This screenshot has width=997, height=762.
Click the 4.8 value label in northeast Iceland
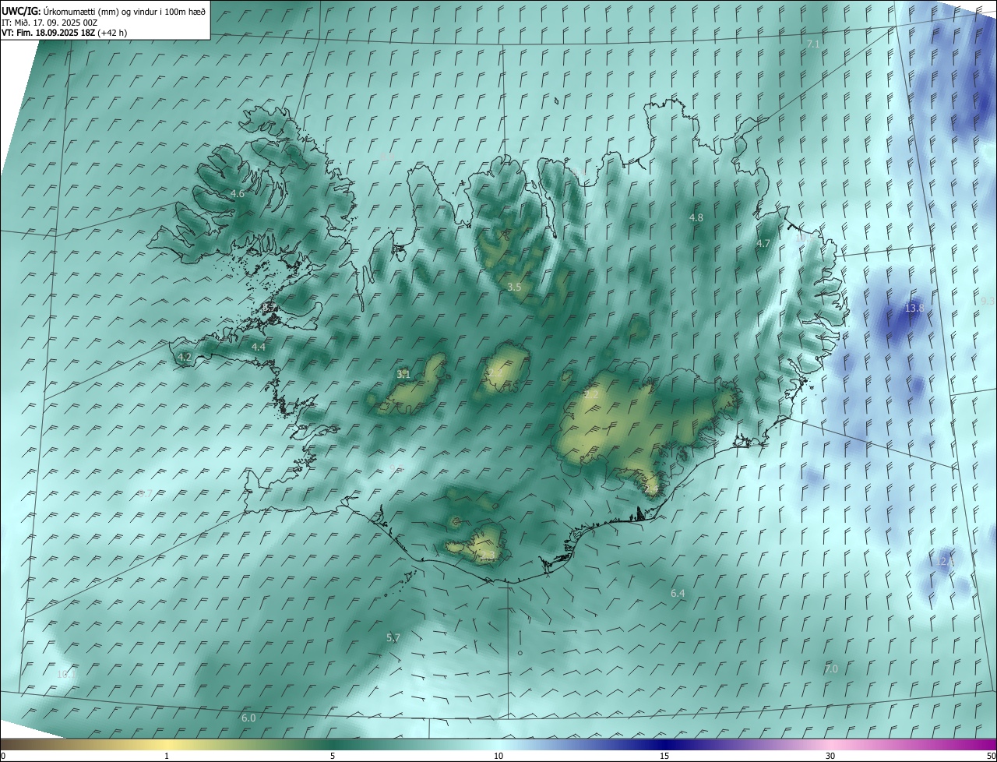click(696, 218)
